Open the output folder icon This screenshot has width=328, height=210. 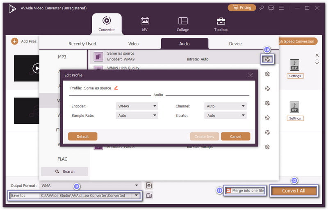point(149,196)
